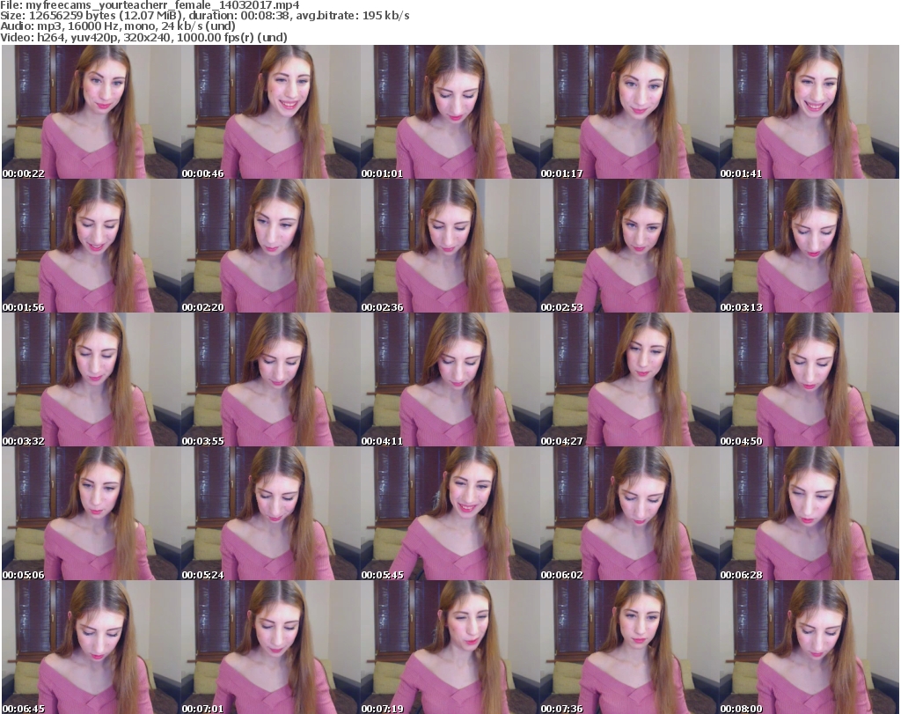View the frame at 00:08:00
901x714 pixels.
(809, 647)
